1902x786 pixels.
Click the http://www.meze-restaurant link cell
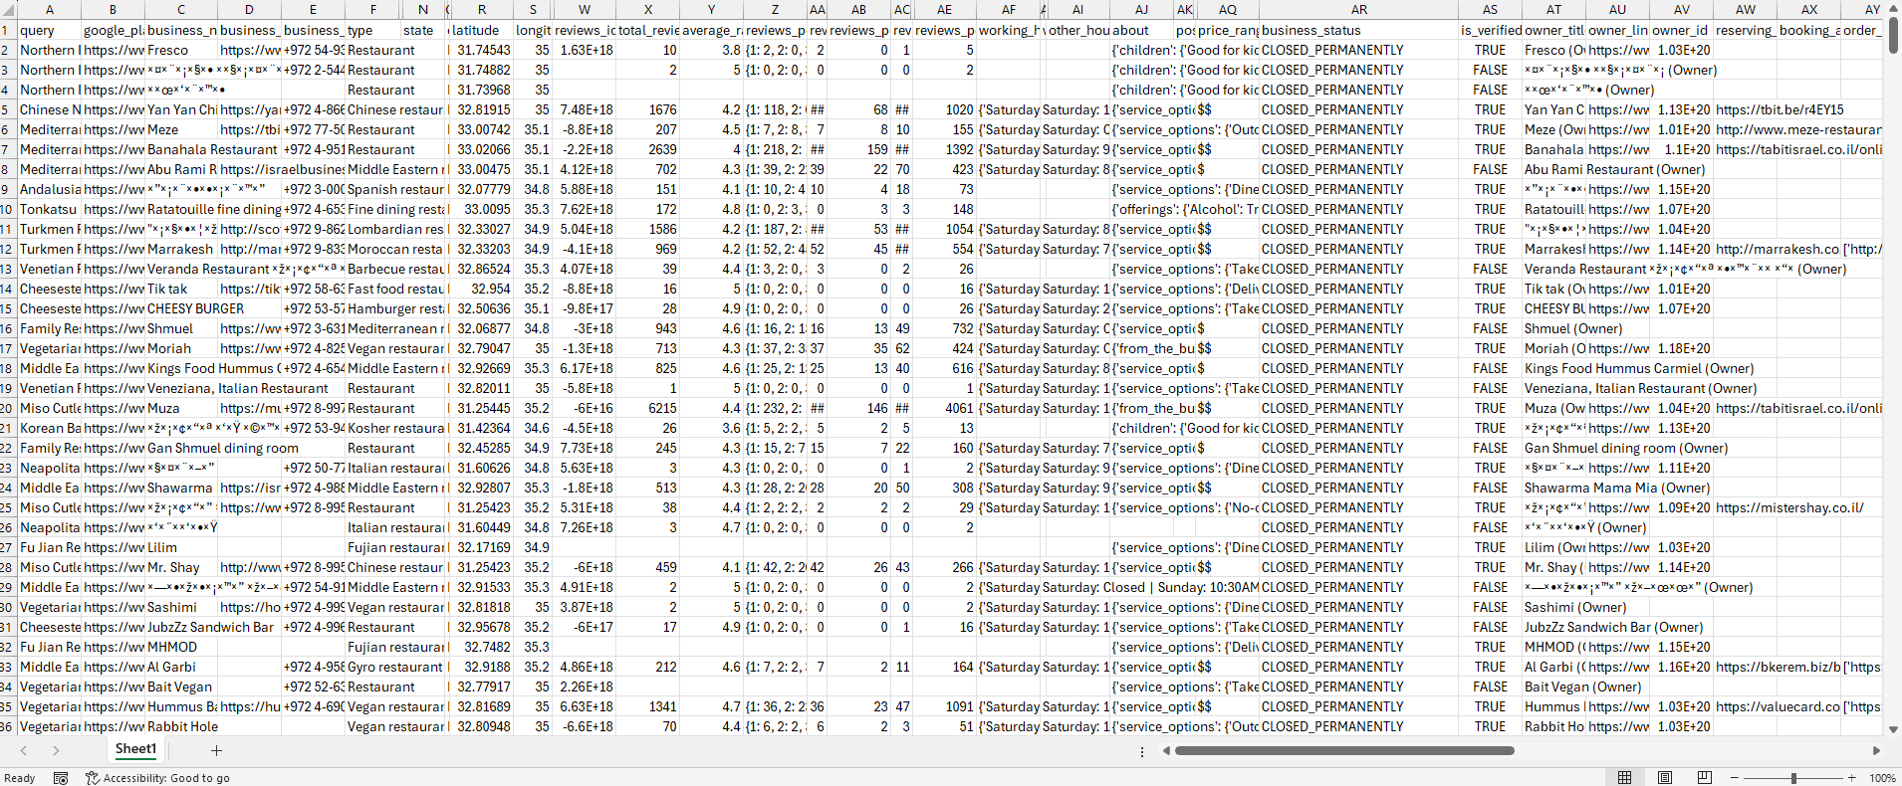1798,129
